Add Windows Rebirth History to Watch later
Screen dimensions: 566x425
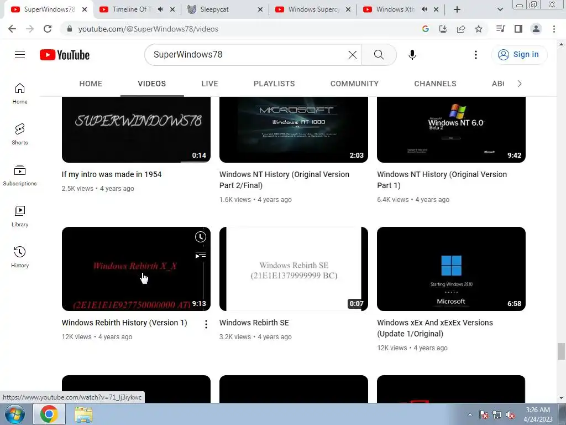(201, 237)
